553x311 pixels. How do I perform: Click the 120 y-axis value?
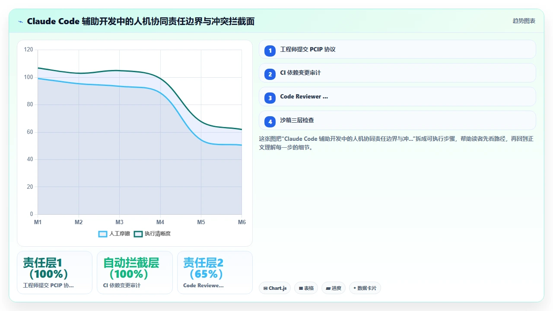(x=29, y=50)
